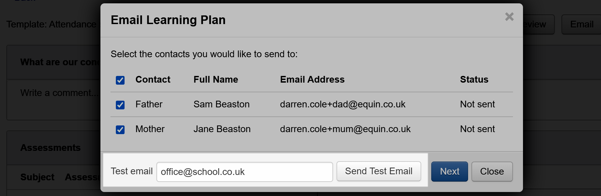
Task: Click the Father row's Not sent status
Action: [x=477, y=104]
